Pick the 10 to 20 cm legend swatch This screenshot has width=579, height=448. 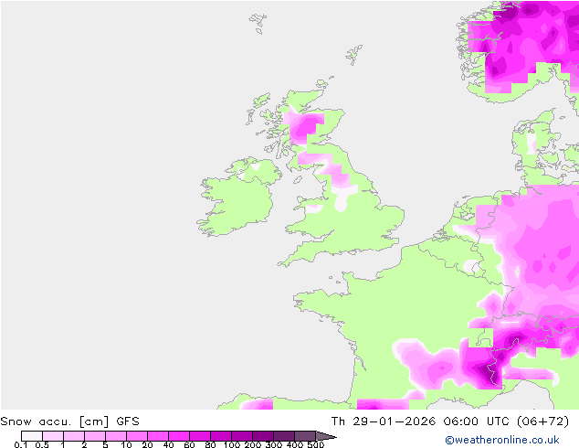tap(137, 436)
